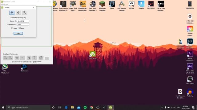Open OBS Studio desktop shortcut
Image resolution: width=197 pixels, height=110 pixels.
190,80
